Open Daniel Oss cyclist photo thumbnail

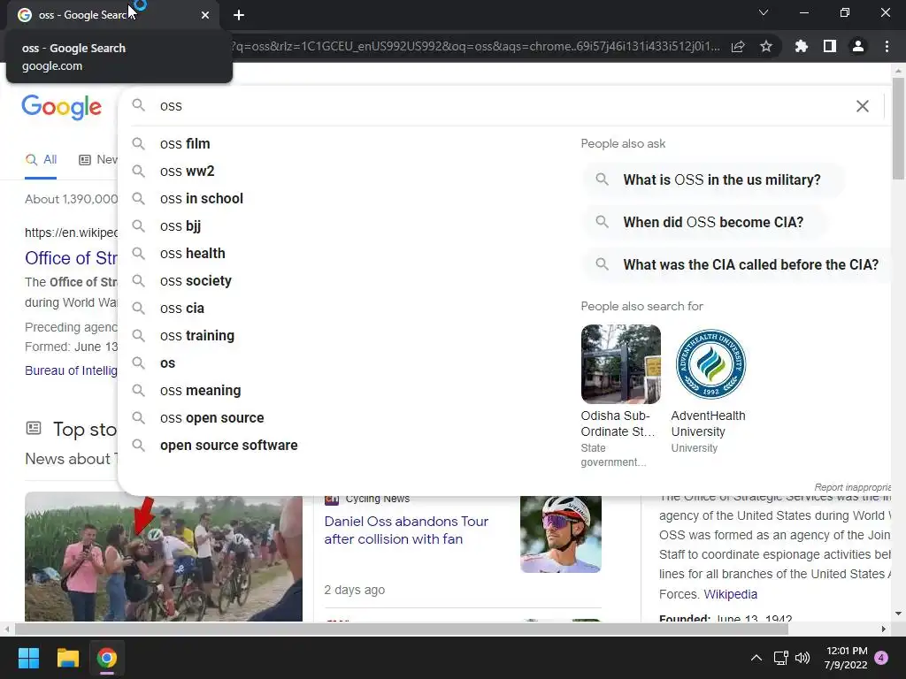pyautogui.click(x=560, y=534)
